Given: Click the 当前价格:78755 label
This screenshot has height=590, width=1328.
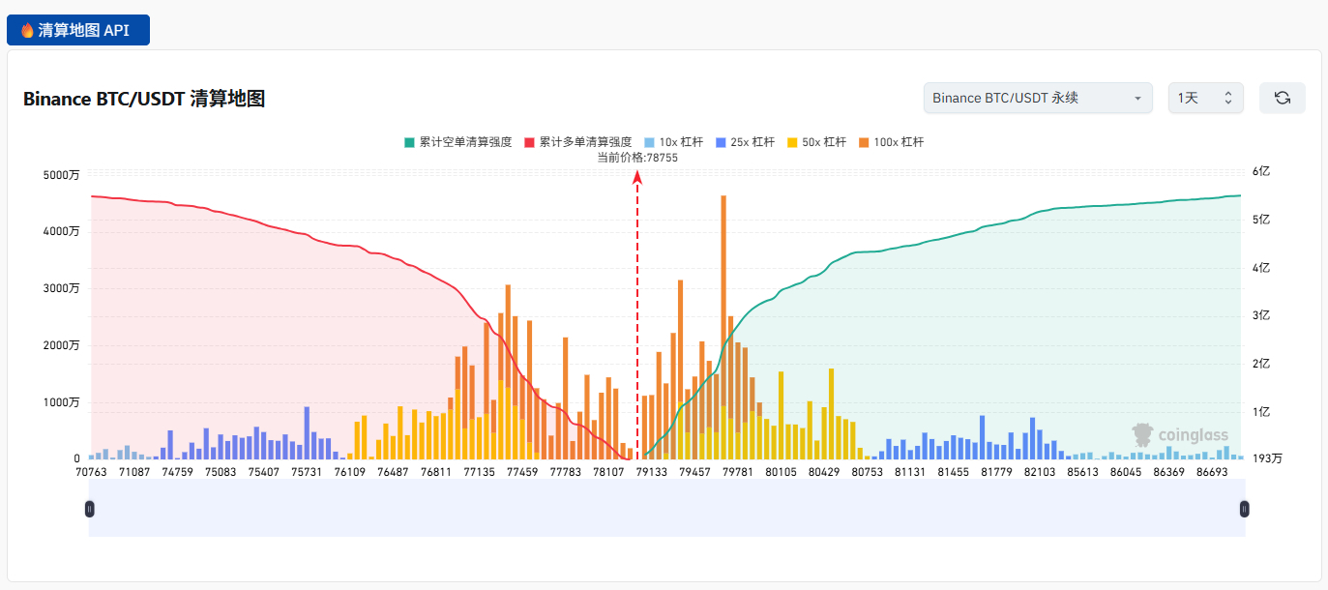Looking at the screenshot, I should (637, 157).
